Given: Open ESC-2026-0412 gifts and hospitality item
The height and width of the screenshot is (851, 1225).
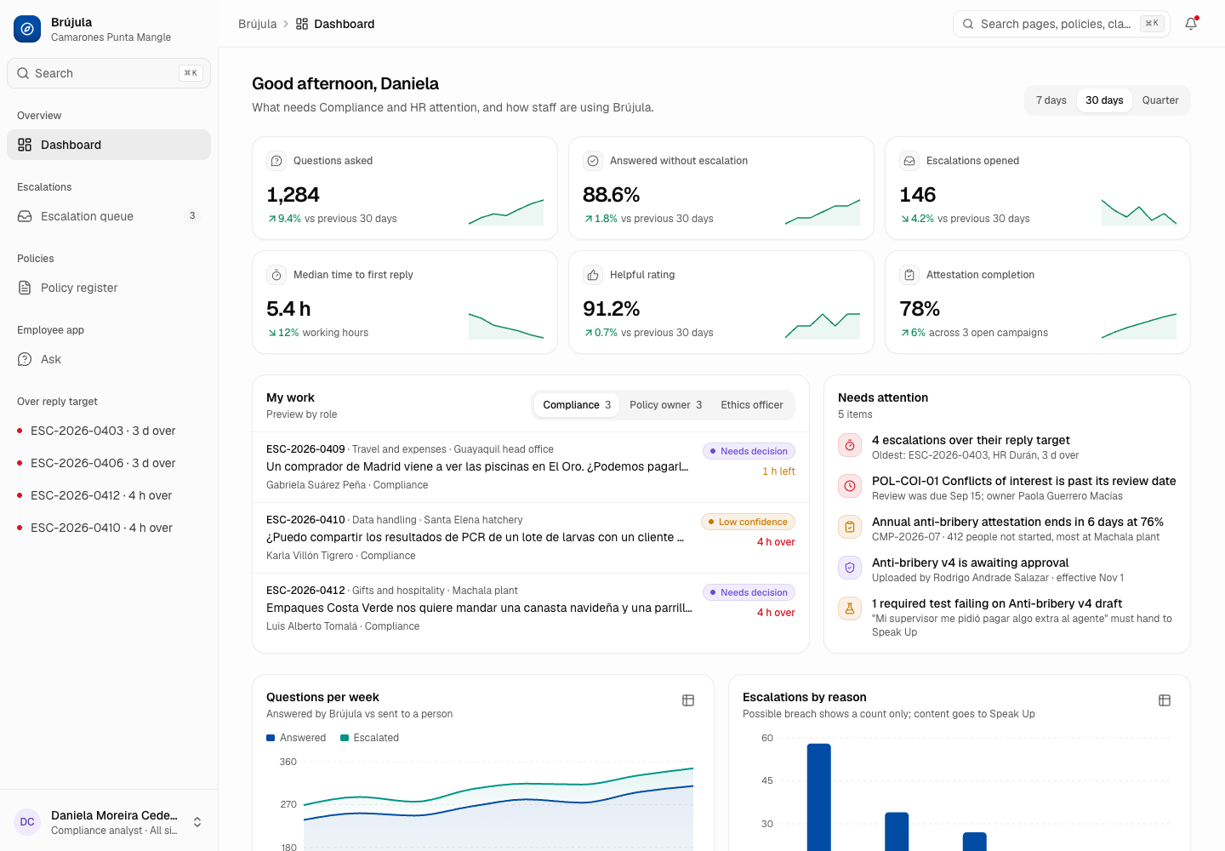Looking at the screenshot, I should click(531, 608).
